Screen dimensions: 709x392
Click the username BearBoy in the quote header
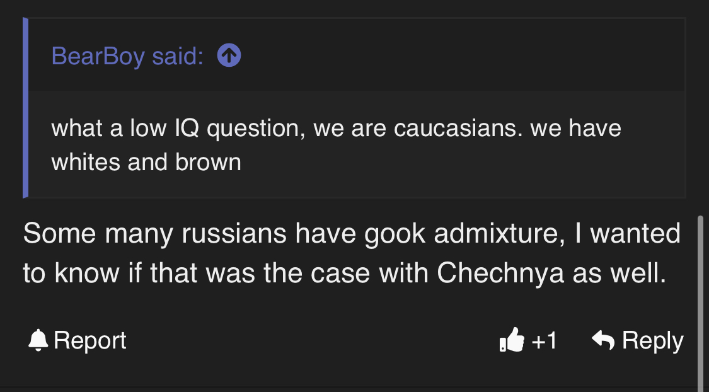(x=98, y=56)
